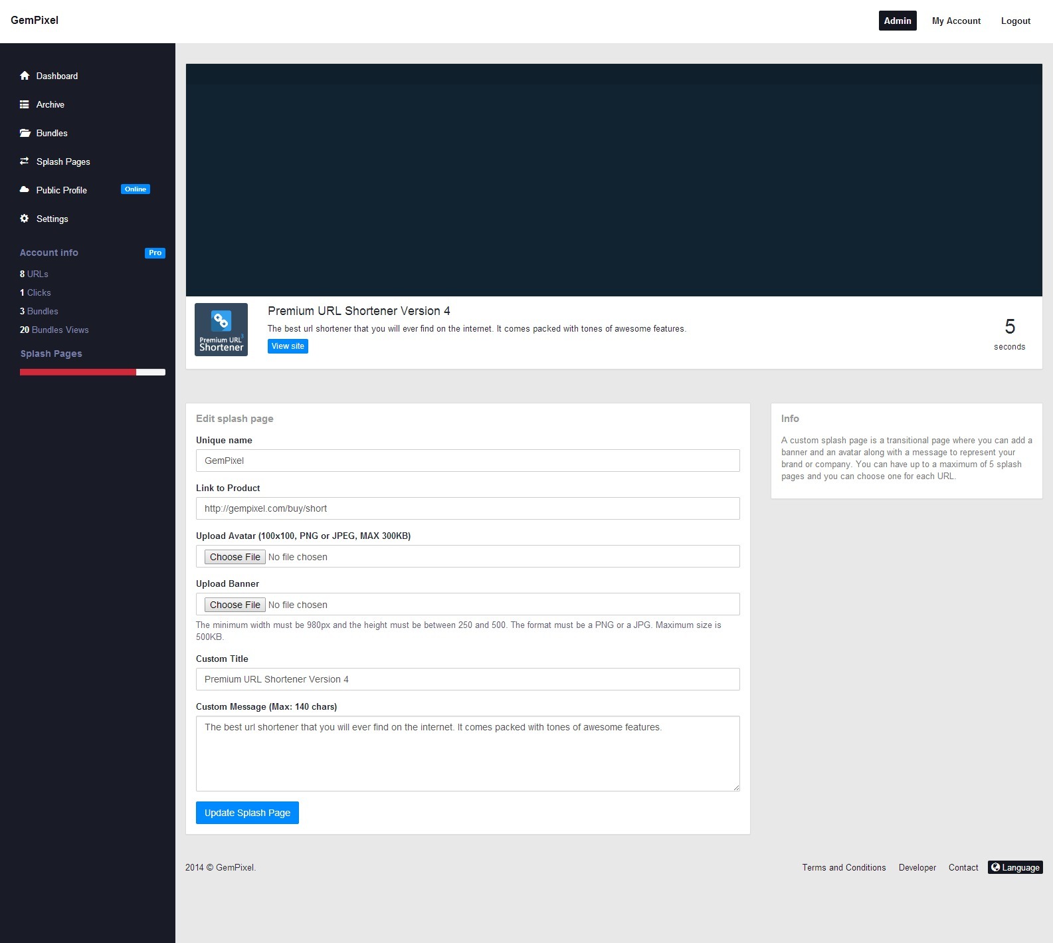
Task: Focus the Unique name input field
Action: click(468, 461)
